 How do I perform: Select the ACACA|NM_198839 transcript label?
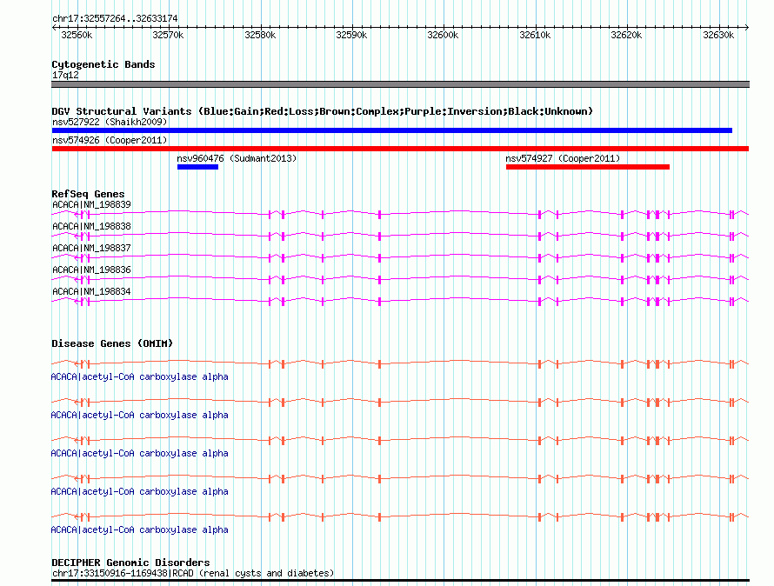pyautogui.click(x=91, y=204)
